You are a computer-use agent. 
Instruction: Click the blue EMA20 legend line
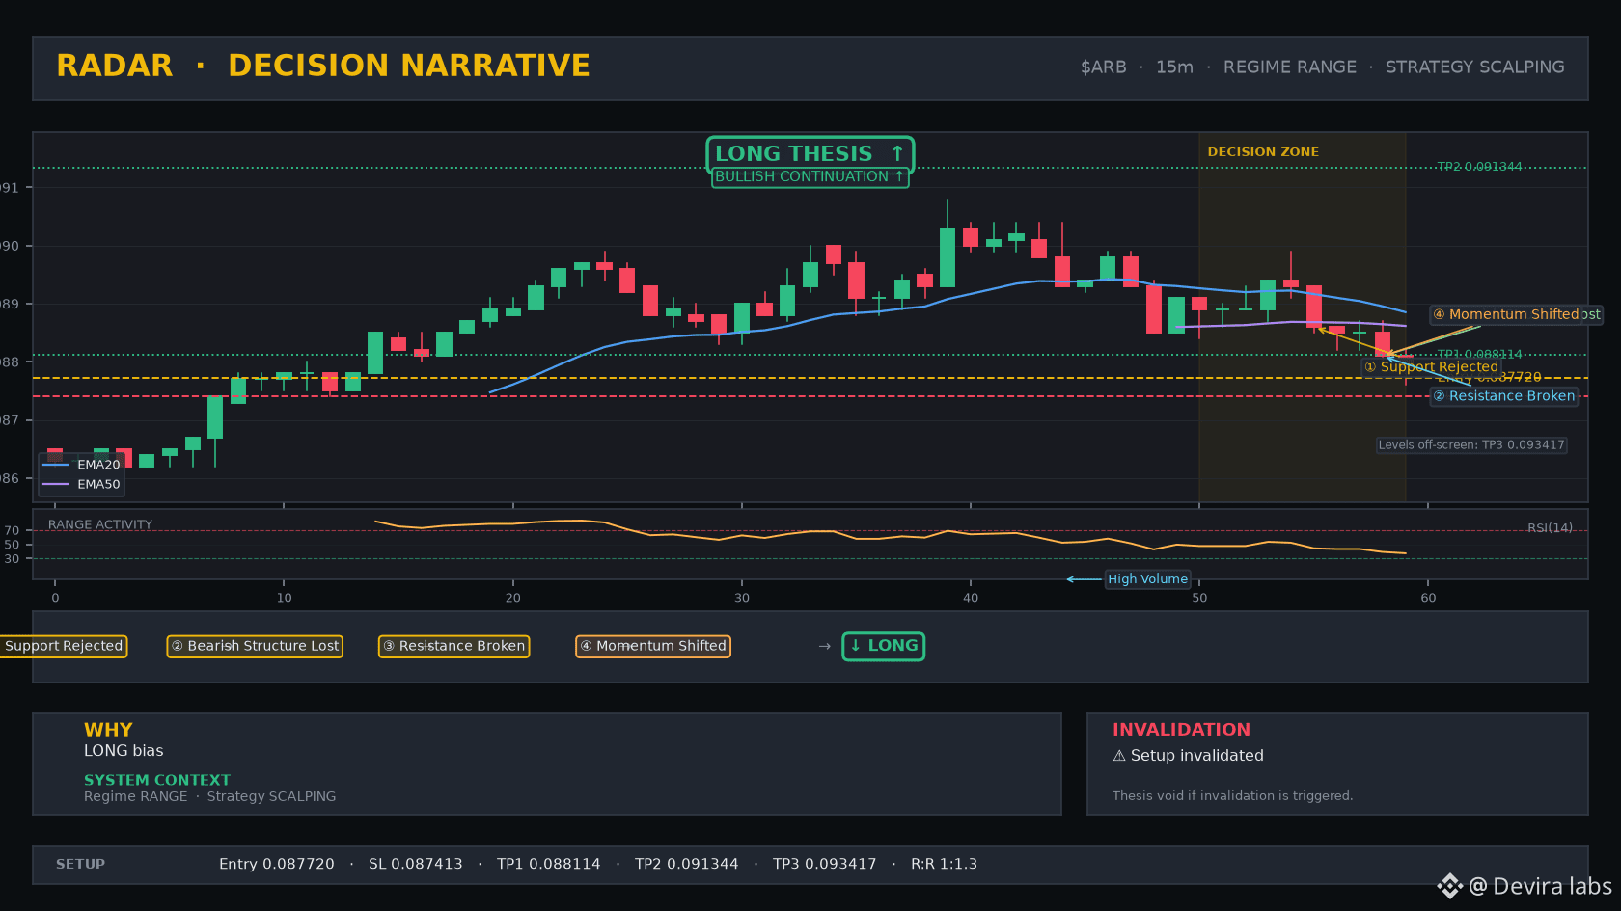coord(56,465)
